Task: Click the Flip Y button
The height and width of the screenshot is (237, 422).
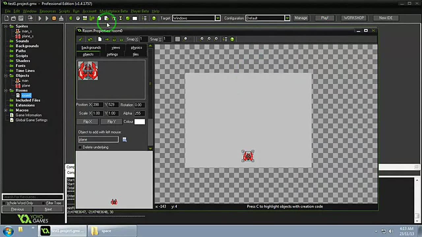Action: point(111,122)
